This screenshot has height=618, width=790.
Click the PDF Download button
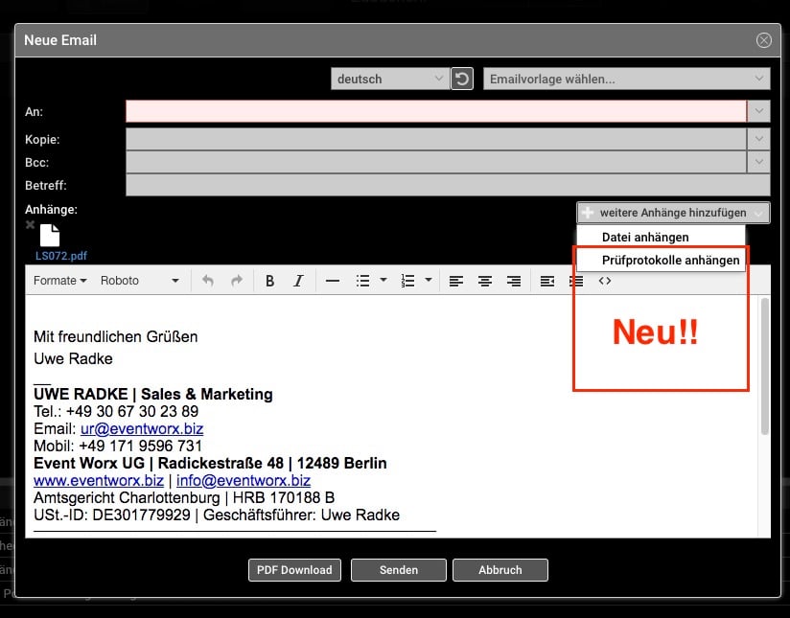[x=295, y=570]
